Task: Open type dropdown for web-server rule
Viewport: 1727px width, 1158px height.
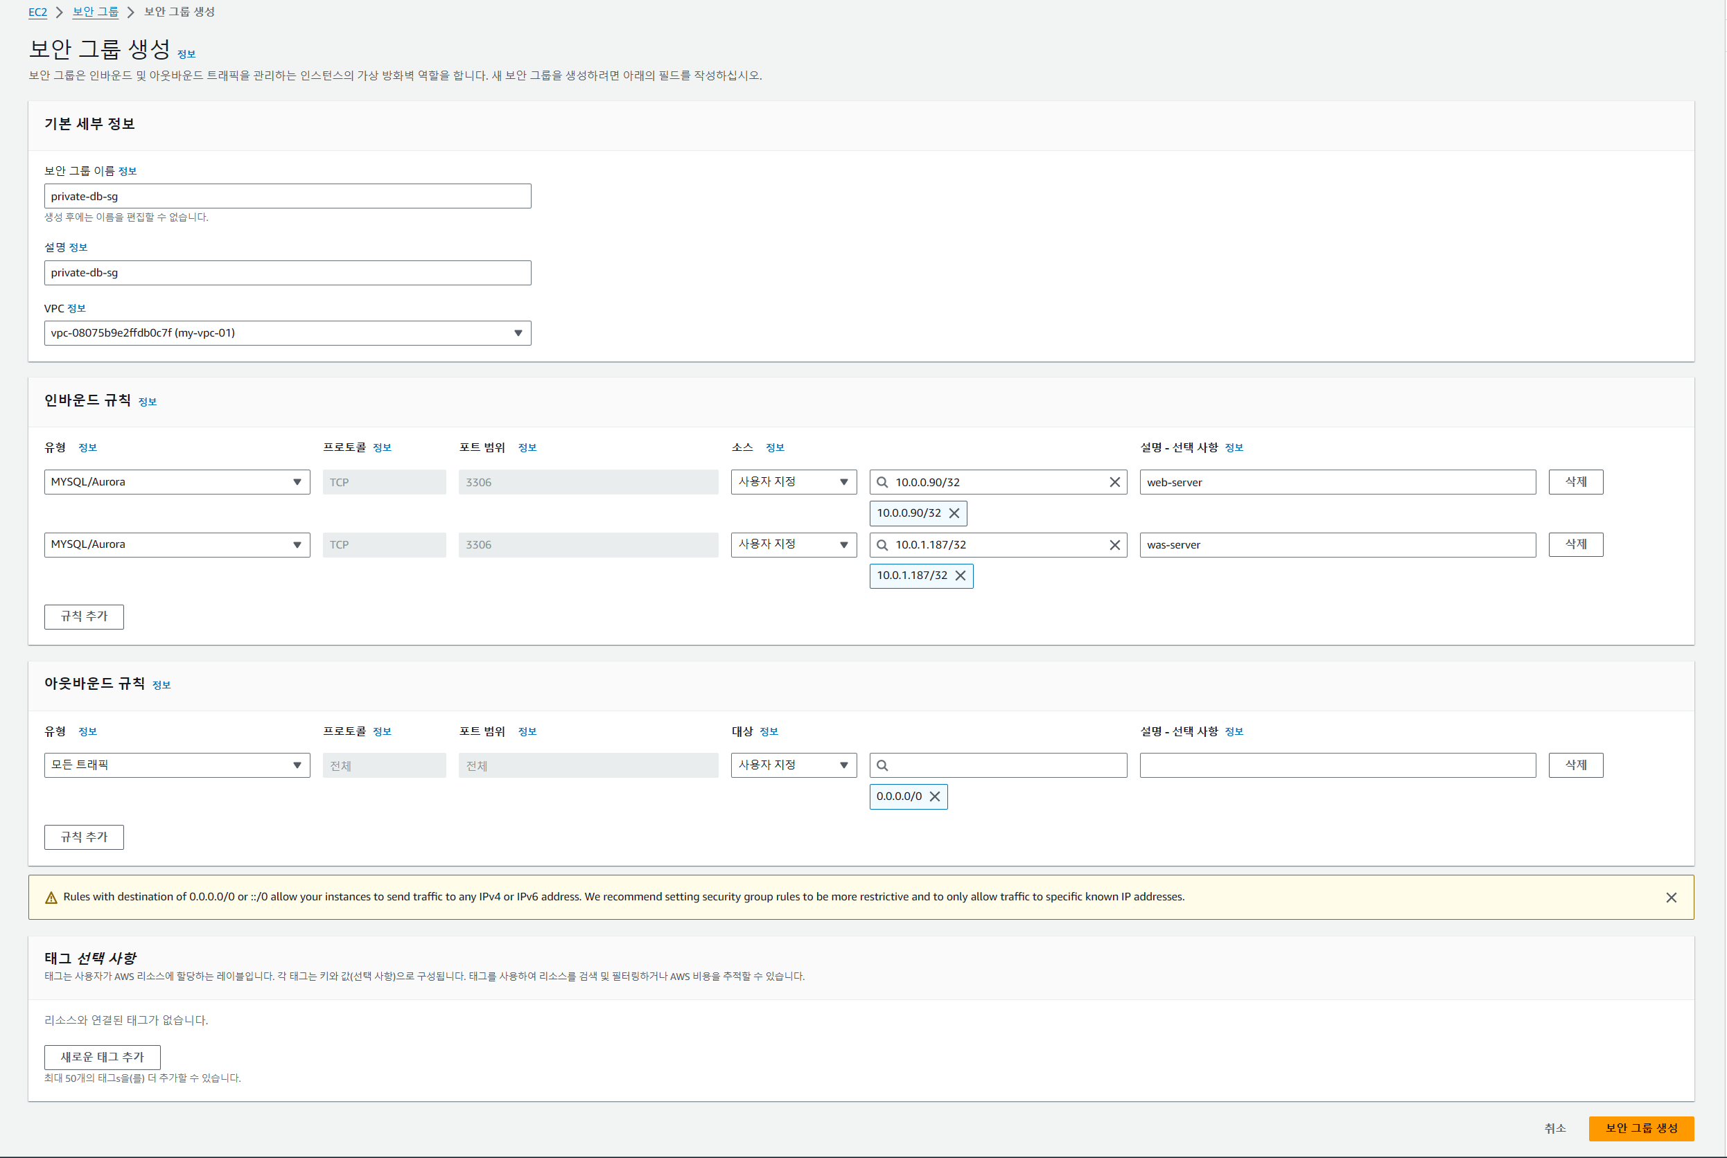Action: (177, 482)
